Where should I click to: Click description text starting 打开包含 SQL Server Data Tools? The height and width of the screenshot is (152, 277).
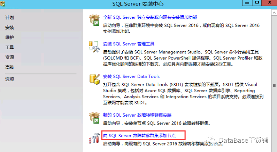pyautogui.click(x=183, y=94)
